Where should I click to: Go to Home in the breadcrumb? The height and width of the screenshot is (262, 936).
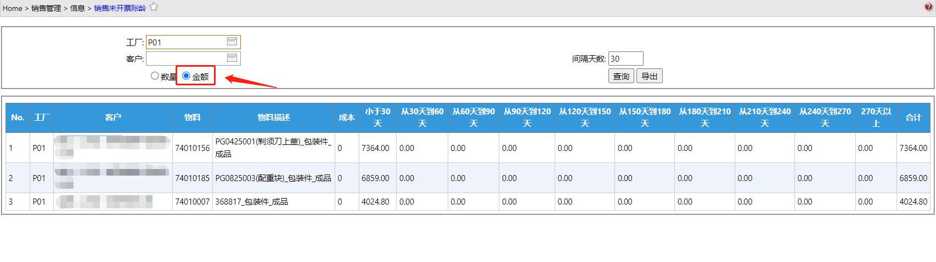(12, 8)
